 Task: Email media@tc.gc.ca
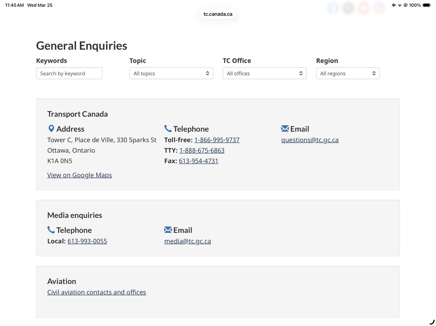pos(187,241)
